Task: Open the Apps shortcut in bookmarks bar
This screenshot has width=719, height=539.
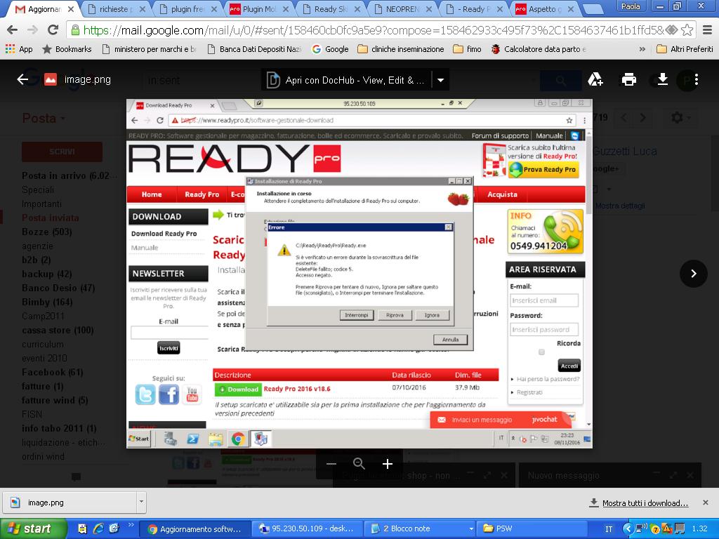Action: [x=19, y=49]
